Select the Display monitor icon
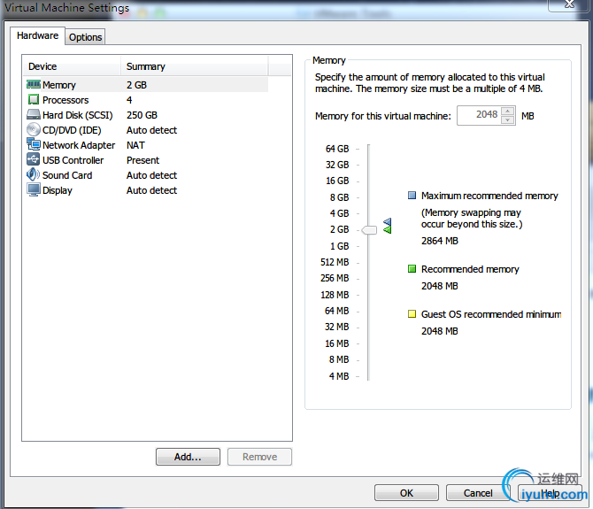Viewport: 593px width, 509px height. pos(34,189)
